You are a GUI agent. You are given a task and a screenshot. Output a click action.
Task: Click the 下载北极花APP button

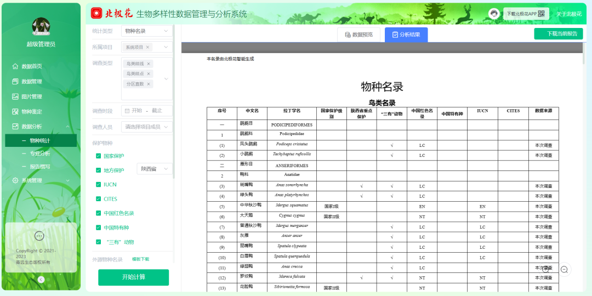pyautogui.click(x=526, y=14)
